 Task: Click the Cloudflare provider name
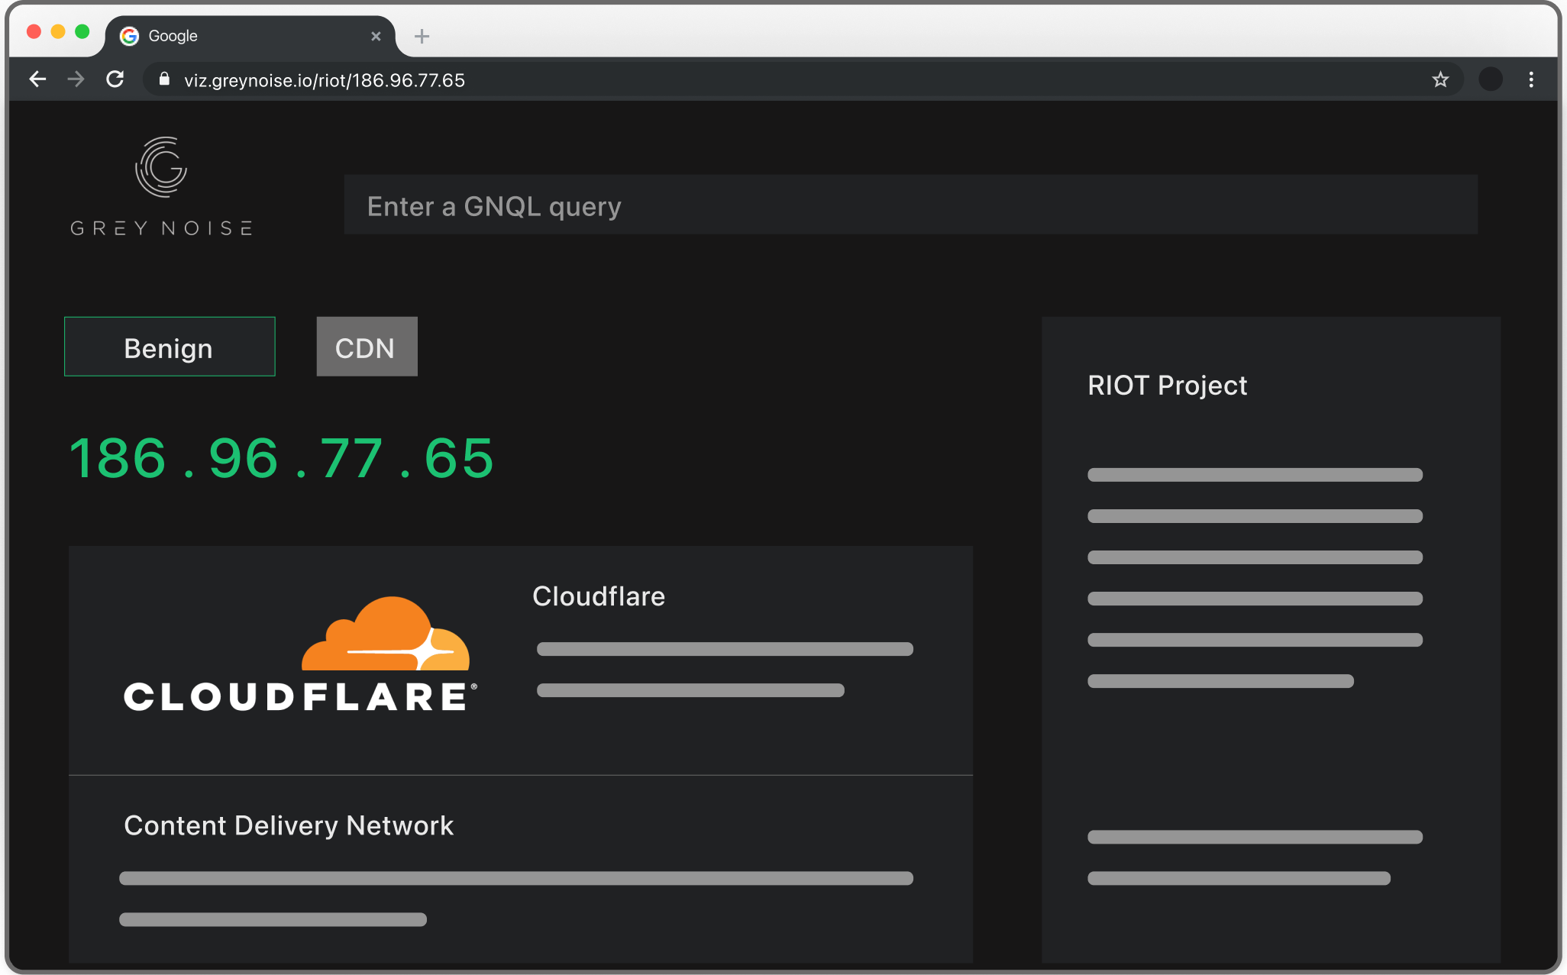pyautogui.click(x=599, y=596)
